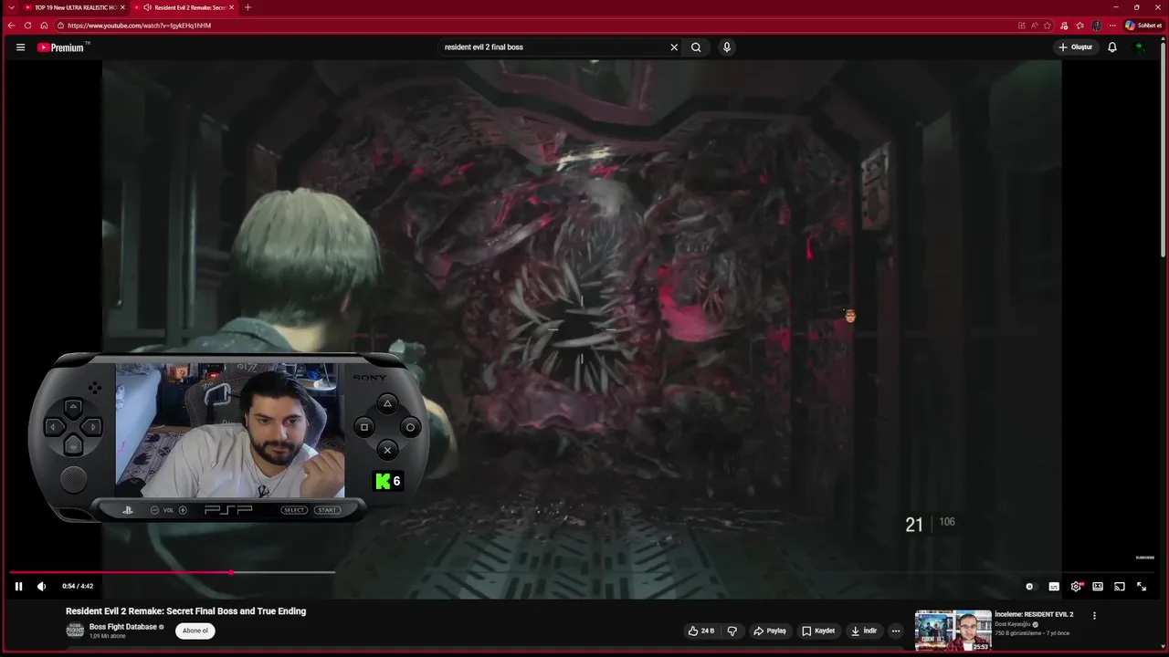Go back in the browser
1169x657 pixels.
tap(11, 26)
